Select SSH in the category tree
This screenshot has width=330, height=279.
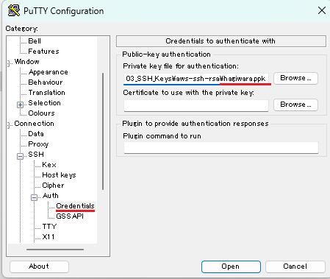click(36, 155)
